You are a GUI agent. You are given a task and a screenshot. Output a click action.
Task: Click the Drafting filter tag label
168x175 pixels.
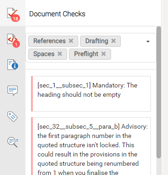pyautogui.click(x=97, y=41)
